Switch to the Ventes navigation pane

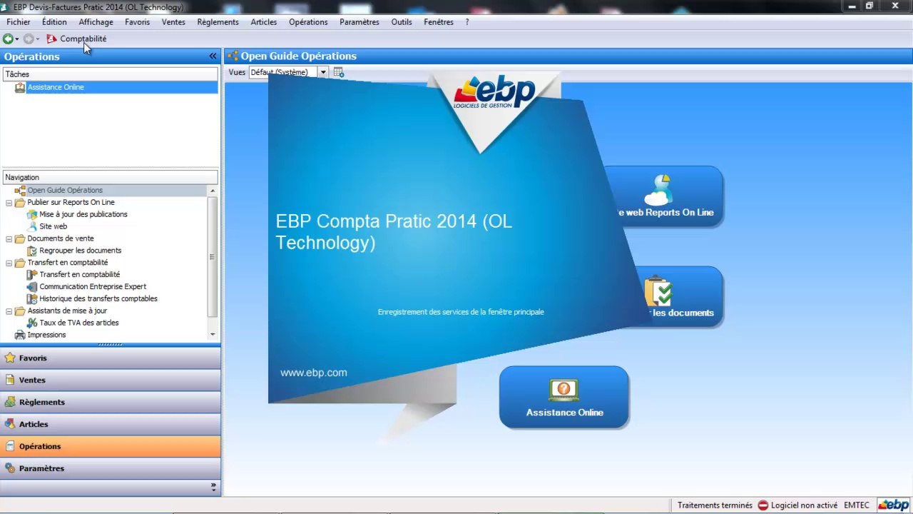click(111, 380)
